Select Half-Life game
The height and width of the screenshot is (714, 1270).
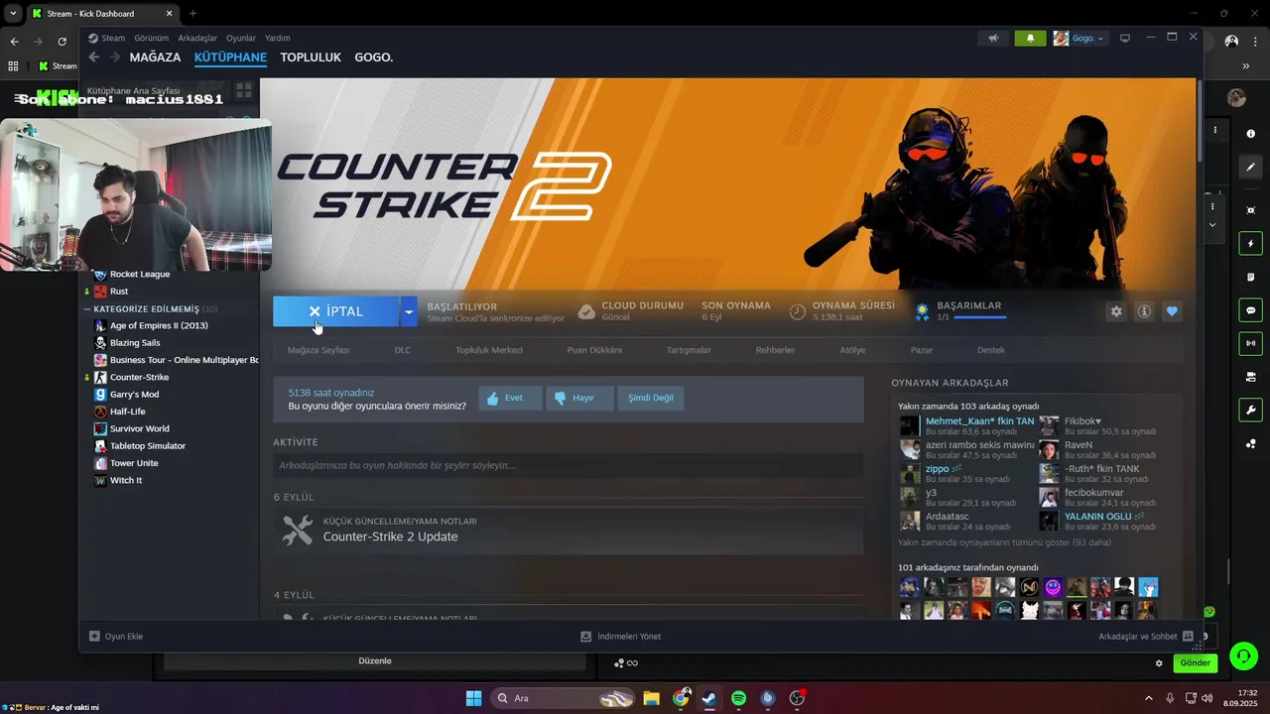click(127, 412)
